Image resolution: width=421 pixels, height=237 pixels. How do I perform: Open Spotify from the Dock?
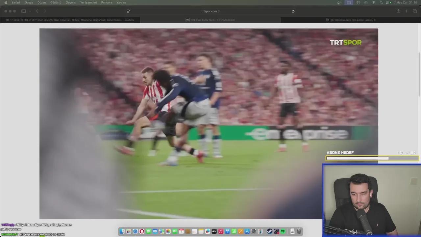click(x=283, y=231)
